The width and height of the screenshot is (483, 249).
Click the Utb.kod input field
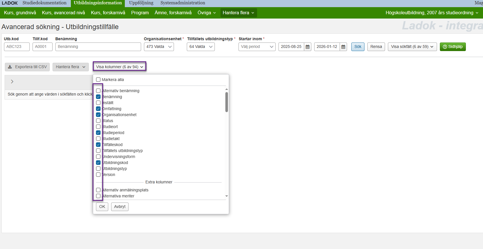17,47
